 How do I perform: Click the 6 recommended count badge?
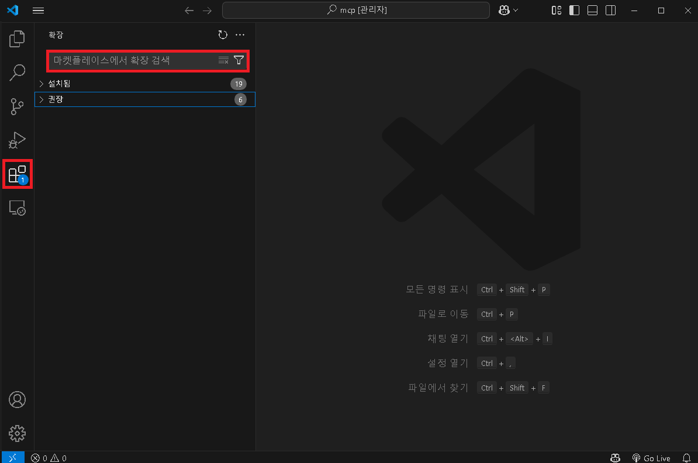tap(240, 100)
